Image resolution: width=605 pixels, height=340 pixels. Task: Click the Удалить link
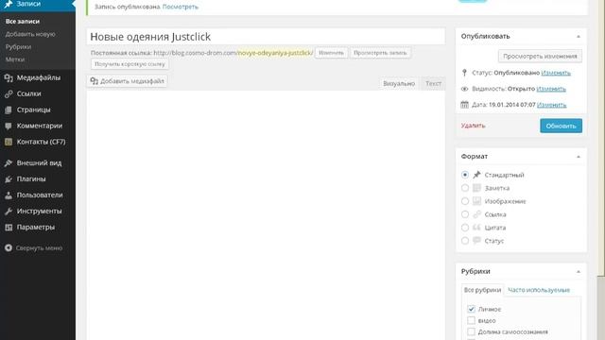click(473, 126)
